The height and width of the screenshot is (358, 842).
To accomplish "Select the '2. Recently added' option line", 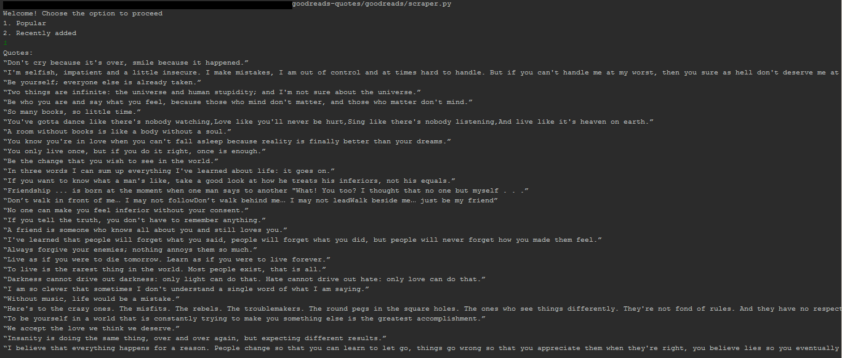I will pyautogui.click(x=40, y=33).
